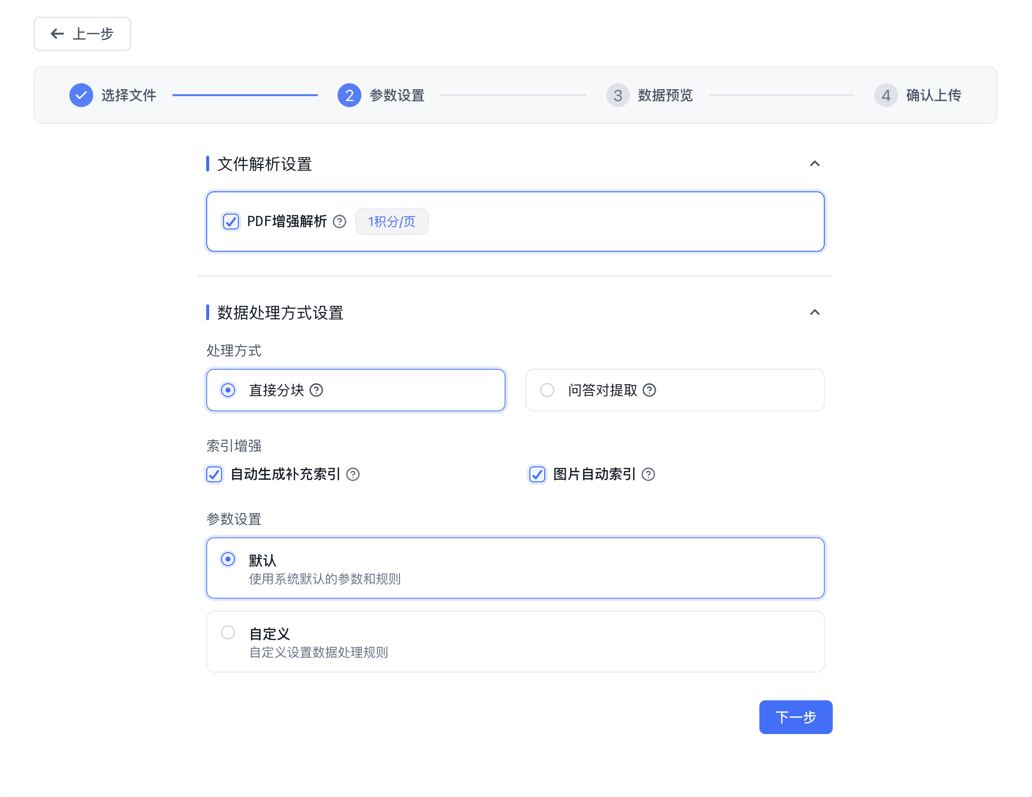Uncheck the PDF增强解析 checkbox
The image size is (1032, 797).
[231, 222]
